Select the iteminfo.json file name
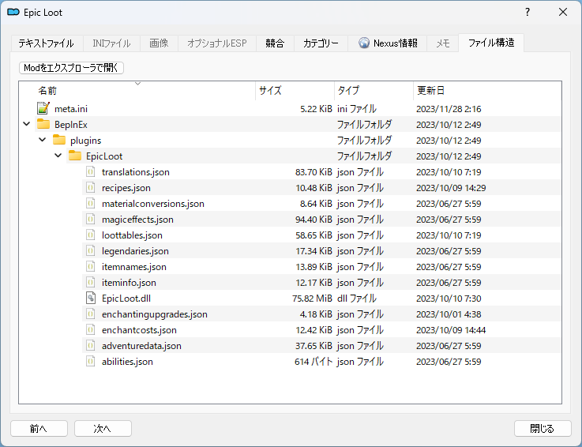582x447 pixels. [129, 283]
